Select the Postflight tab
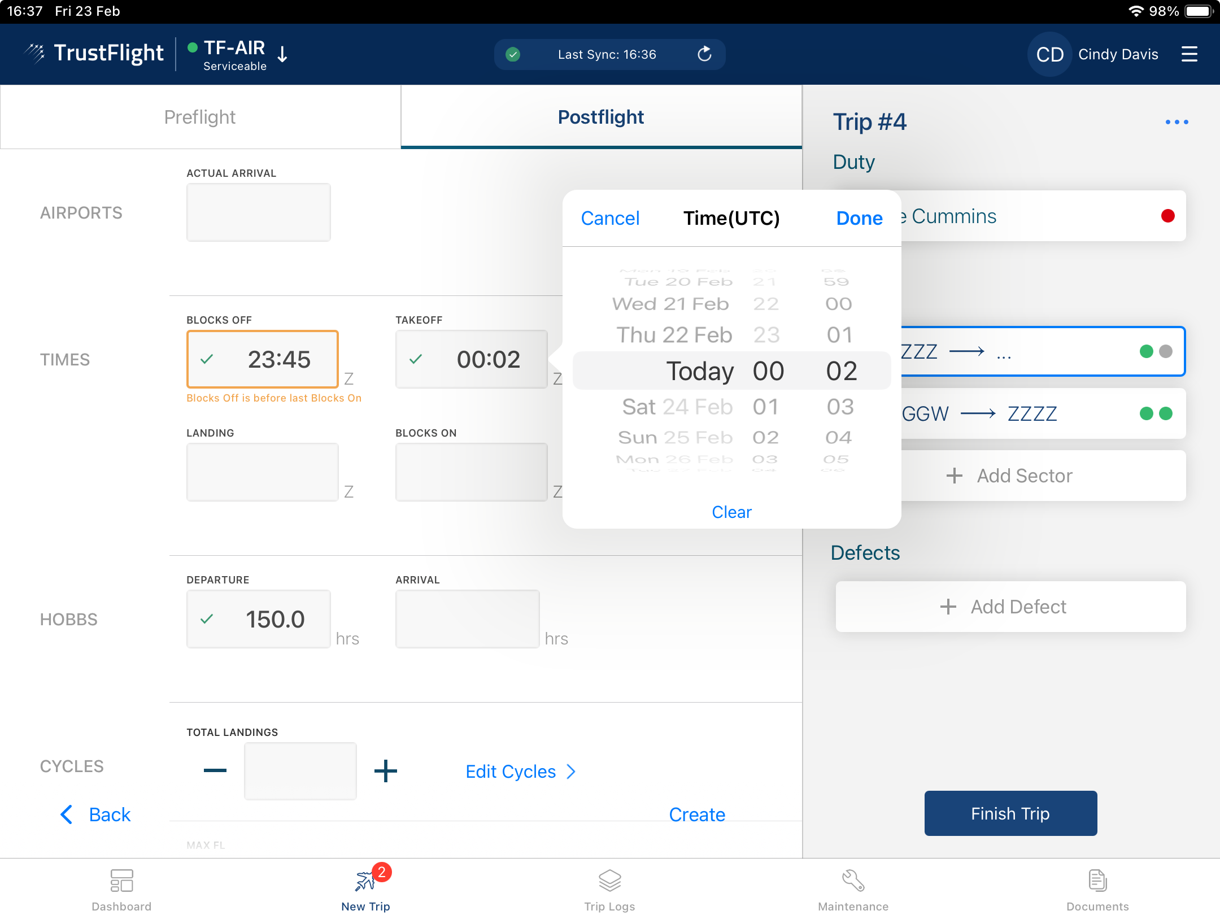Image resolution: width=1220 pixels, height=915 pixels. point(601,117)
